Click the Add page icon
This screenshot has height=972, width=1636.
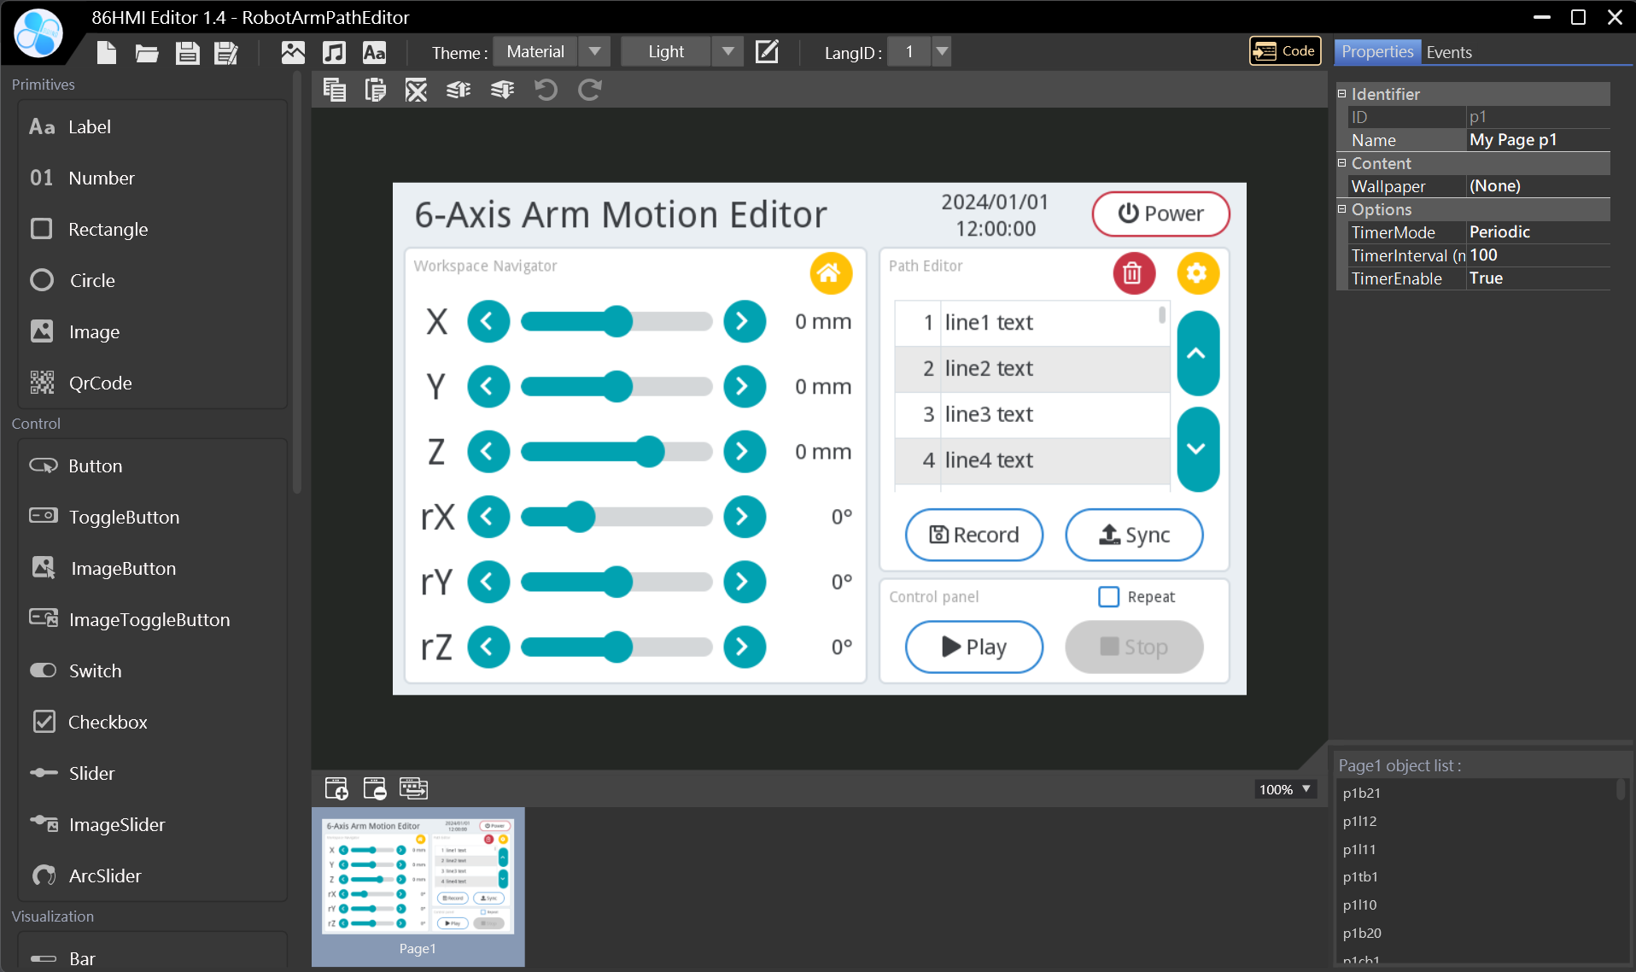pyautogui.click(x=336, y=788)
